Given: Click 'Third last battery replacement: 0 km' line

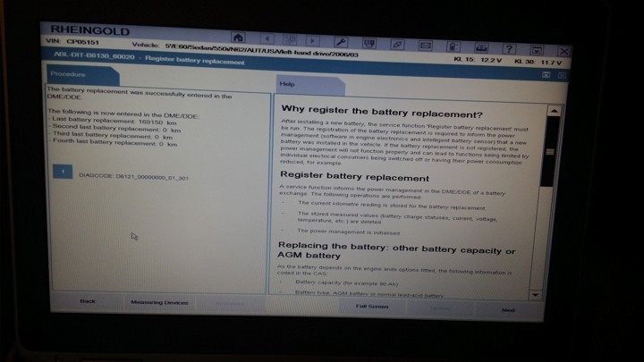Looking at the screenshot, I should (112, 135).
